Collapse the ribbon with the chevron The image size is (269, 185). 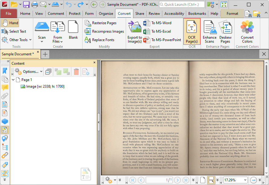(x=266, y=13)
